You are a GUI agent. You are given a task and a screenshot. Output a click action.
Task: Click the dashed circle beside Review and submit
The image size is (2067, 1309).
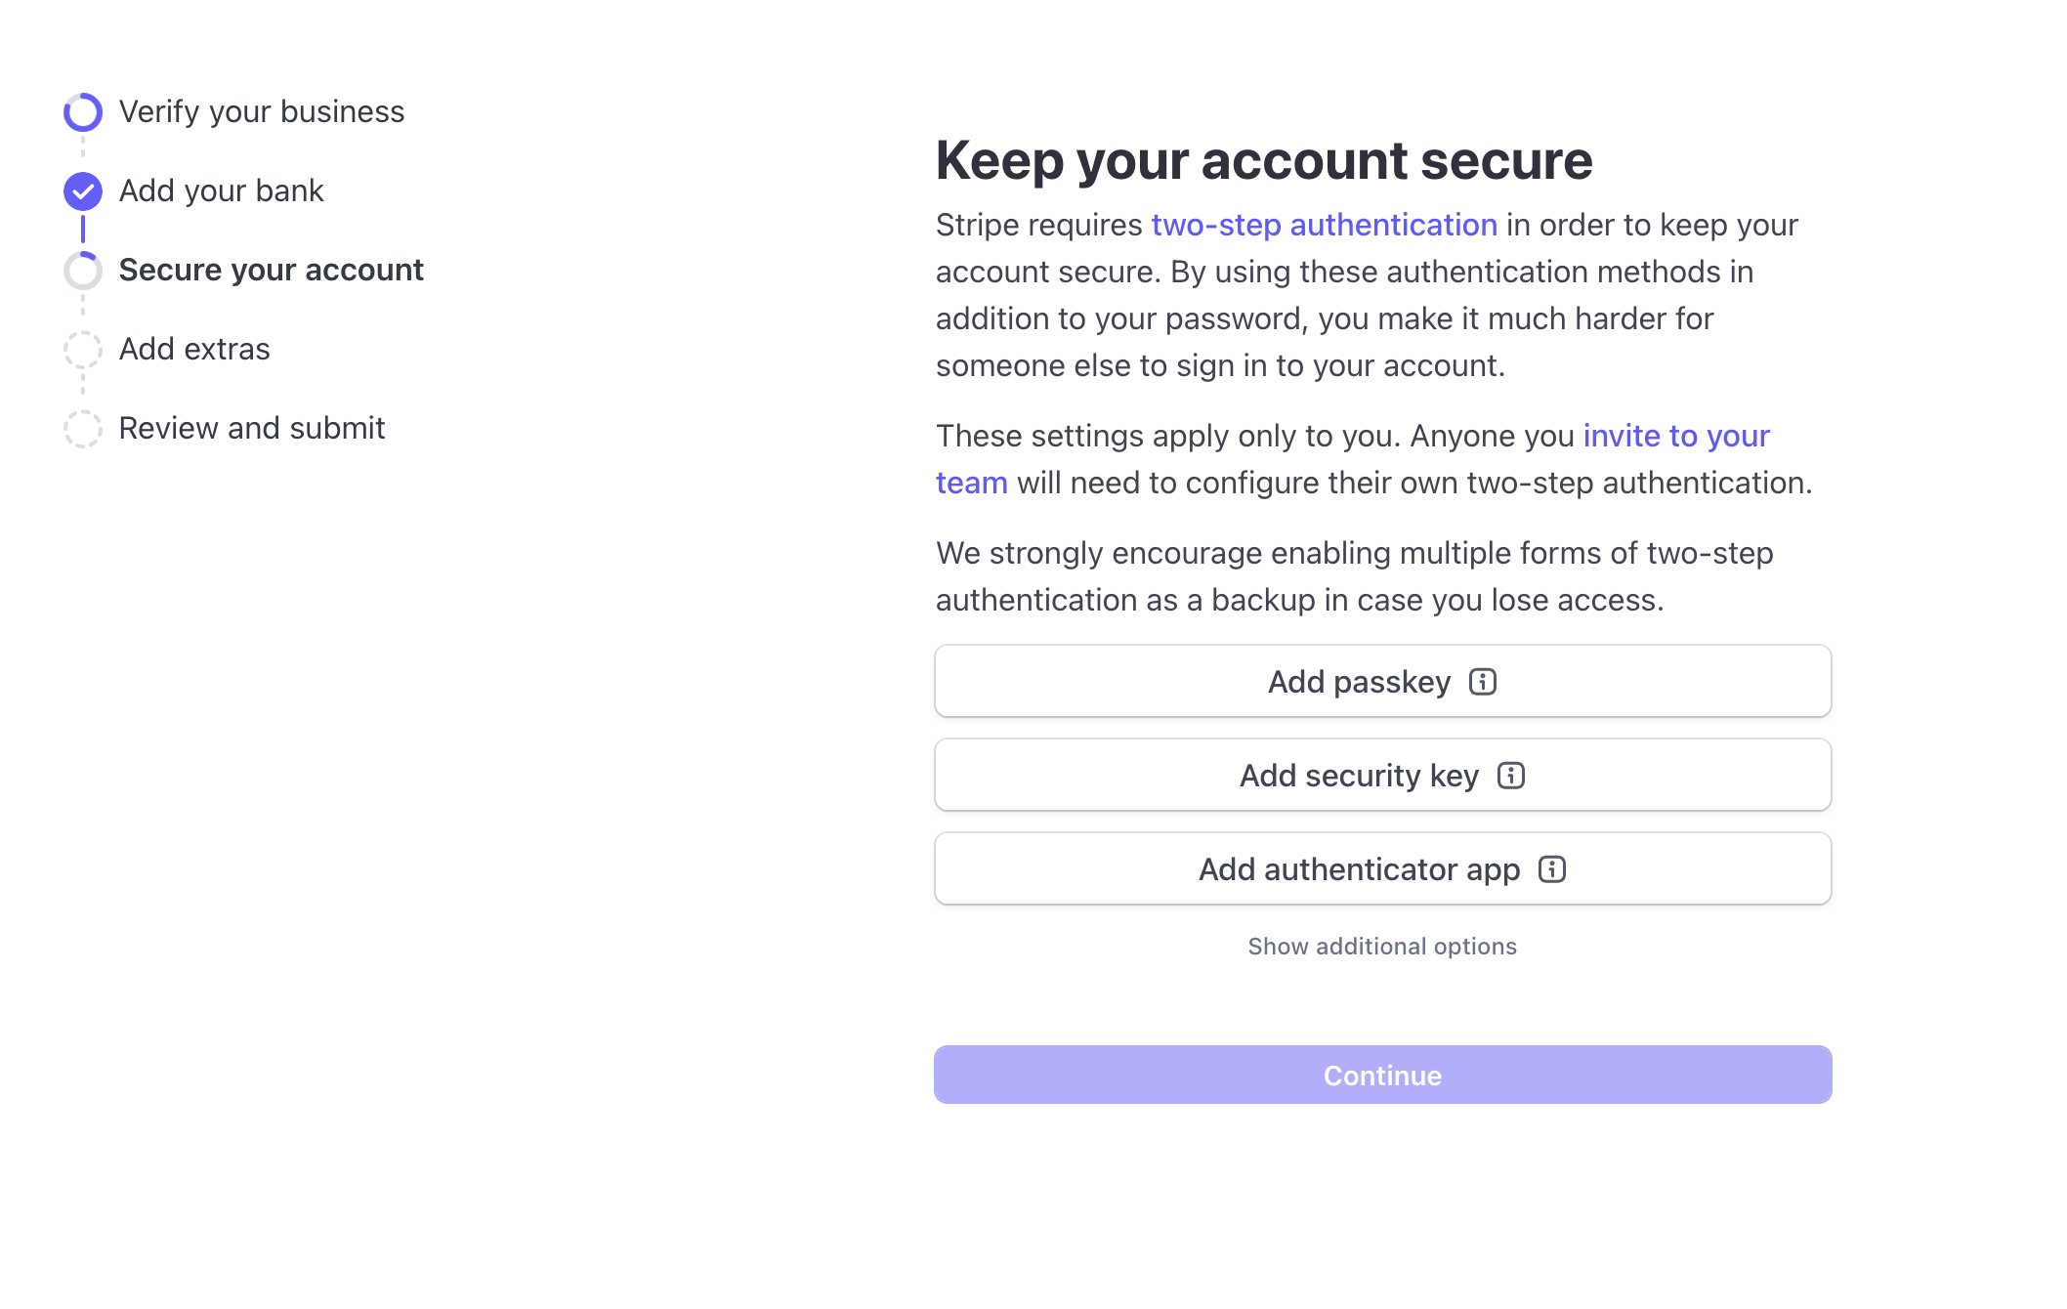(x=83, y=429)
